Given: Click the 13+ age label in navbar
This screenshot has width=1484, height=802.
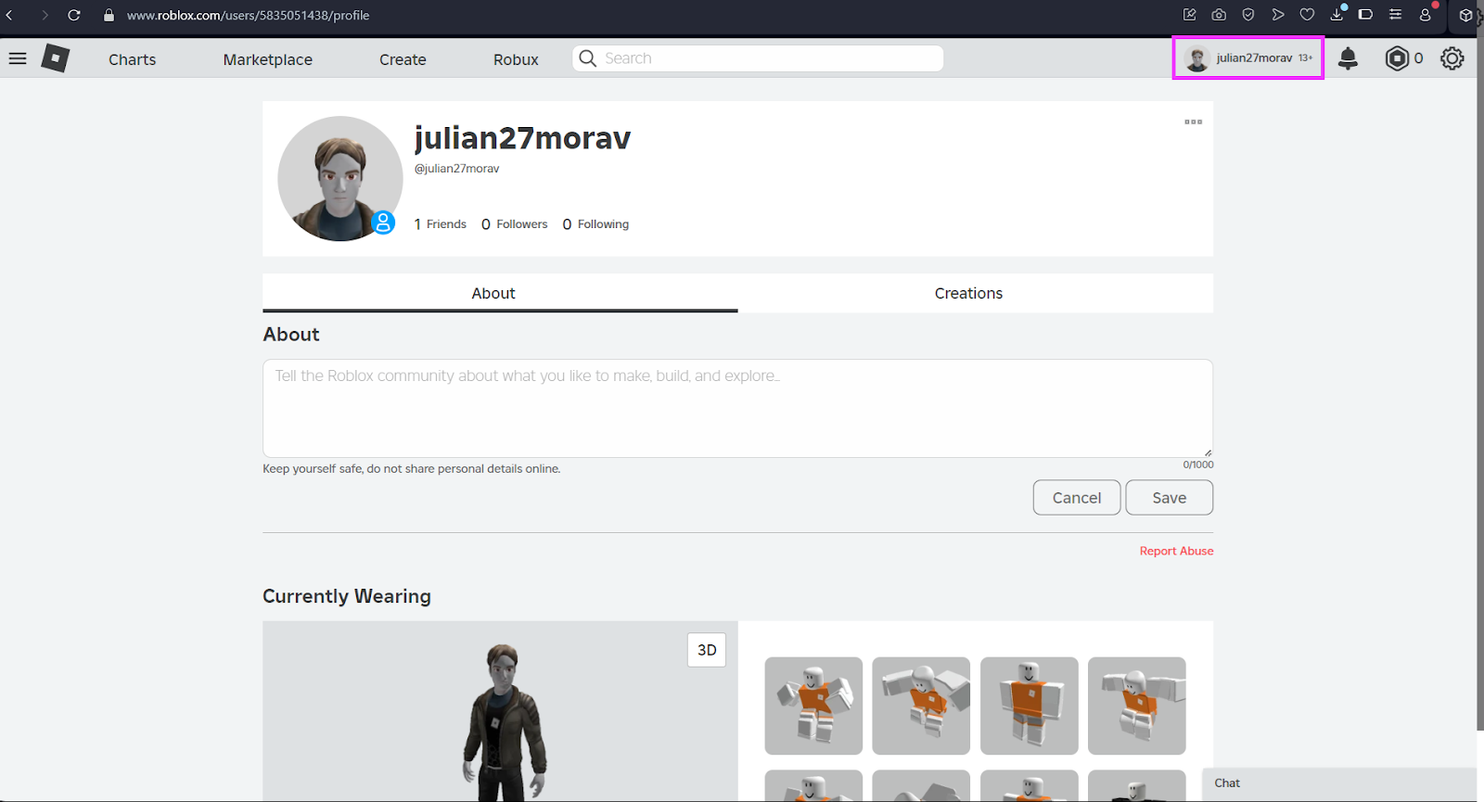Looking at the screenshot, I should (1305, 58).
